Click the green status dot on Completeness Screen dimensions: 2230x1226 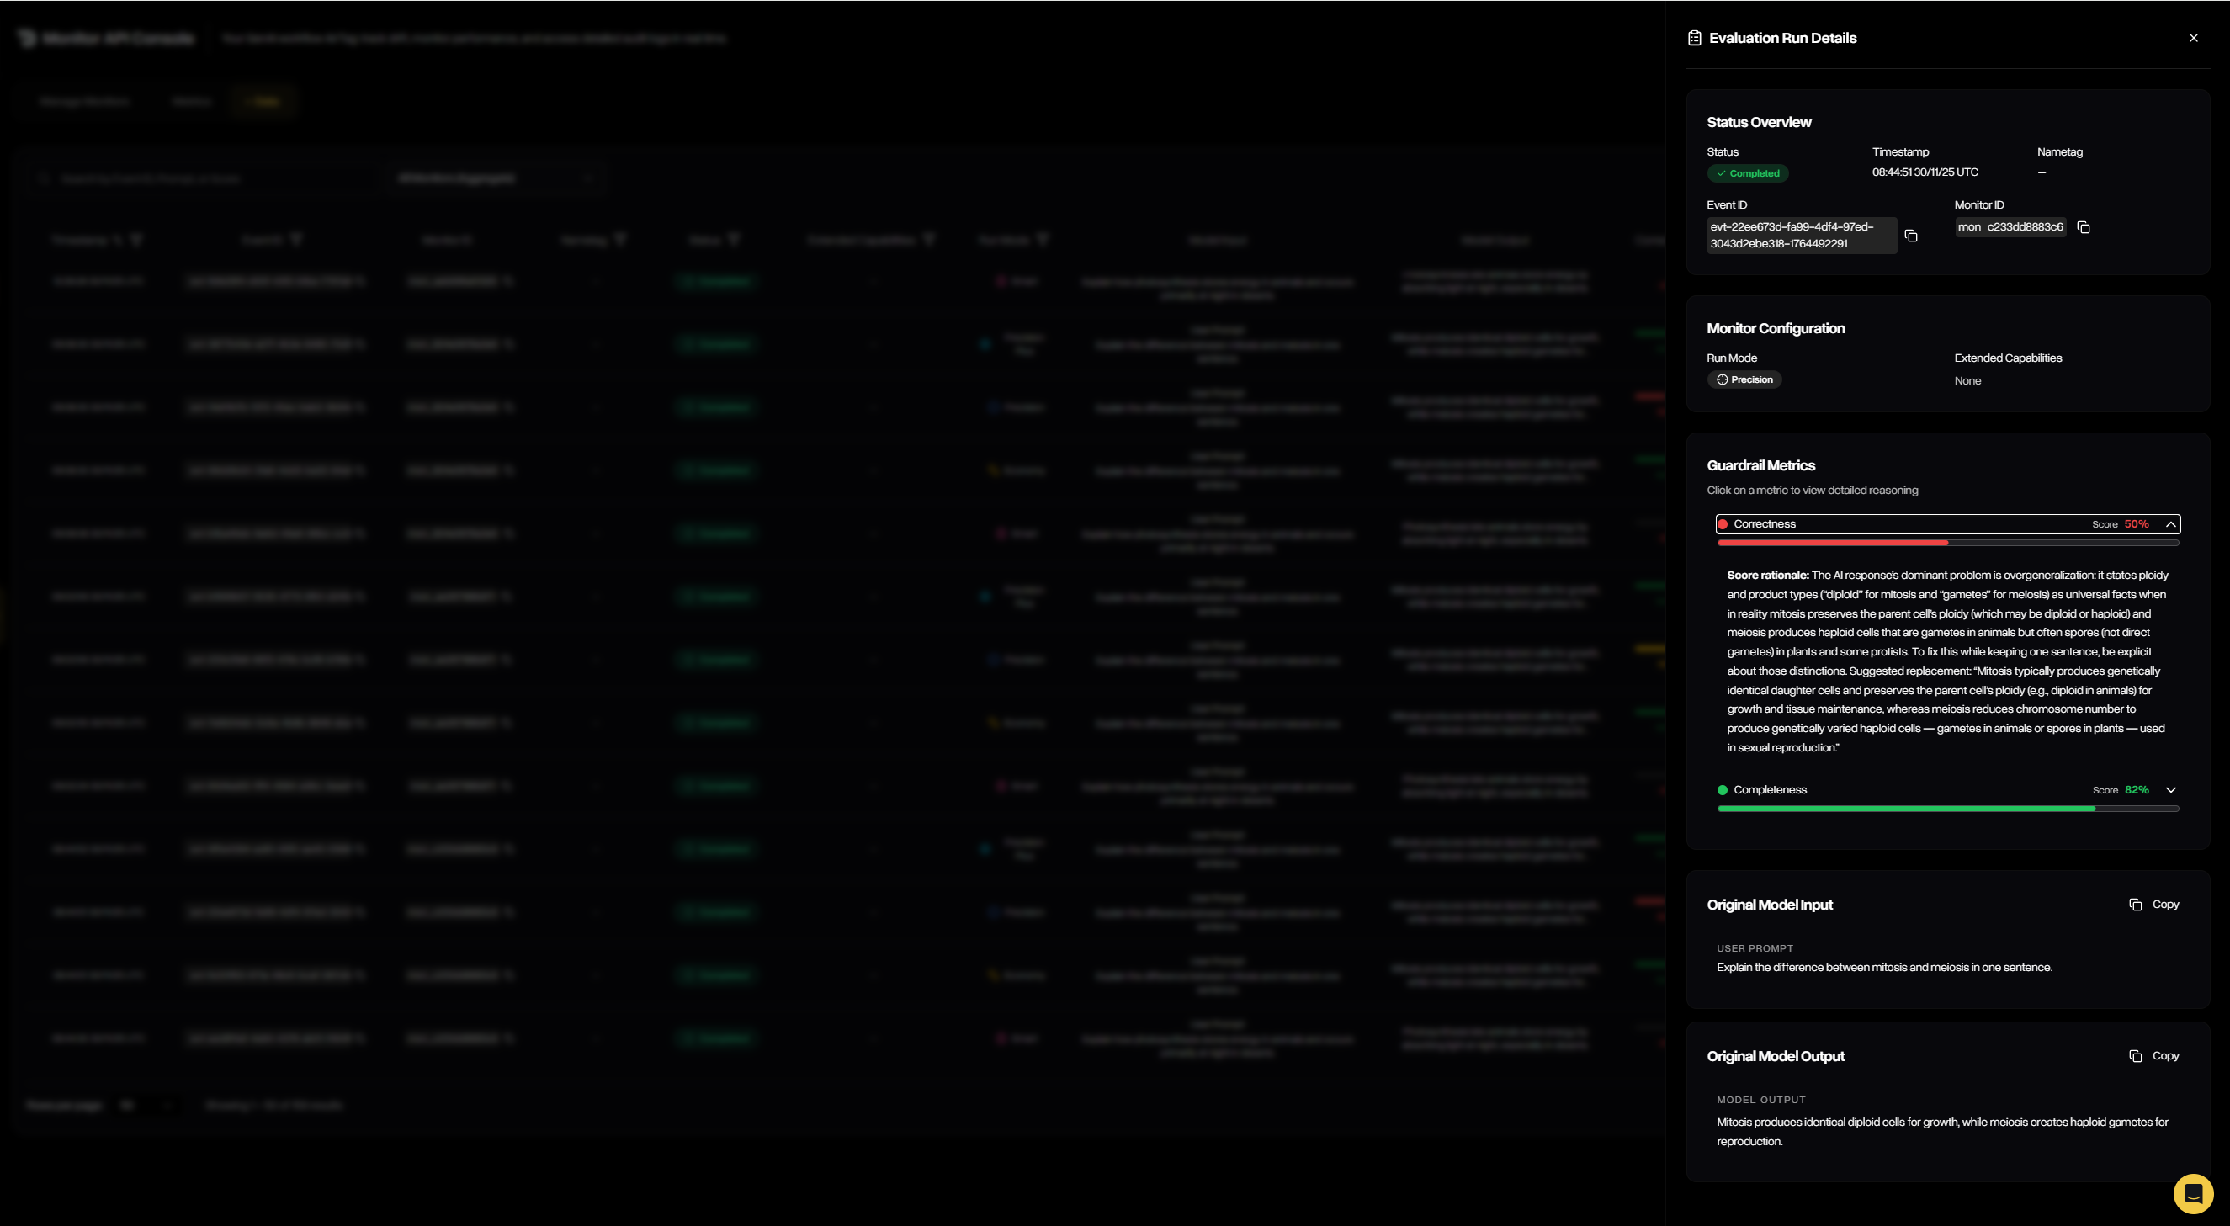pos(1723,788)
